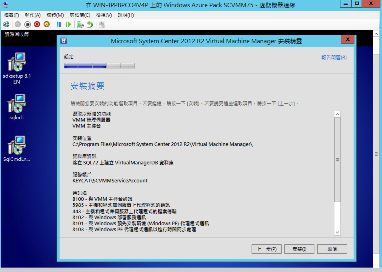Click the 安裝位置 label
The height and width of the screenshot is (272, 382).
[x=82, y=138]
